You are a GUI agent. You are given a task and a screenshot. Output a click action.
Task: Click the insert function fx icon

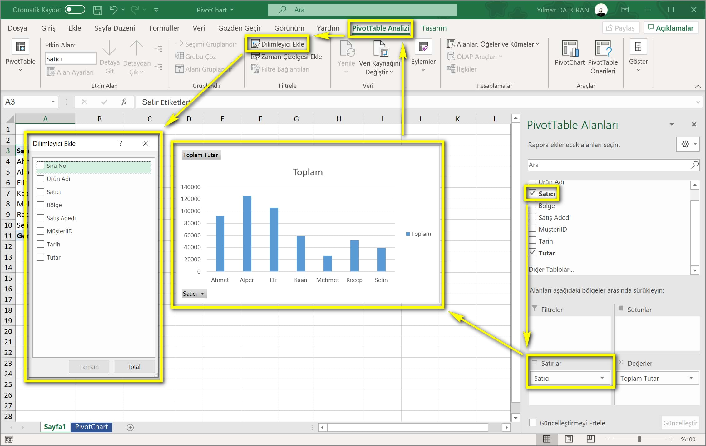coord(124,102)
